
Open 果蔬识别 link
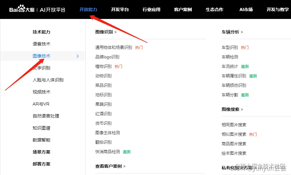pos(104,104)
